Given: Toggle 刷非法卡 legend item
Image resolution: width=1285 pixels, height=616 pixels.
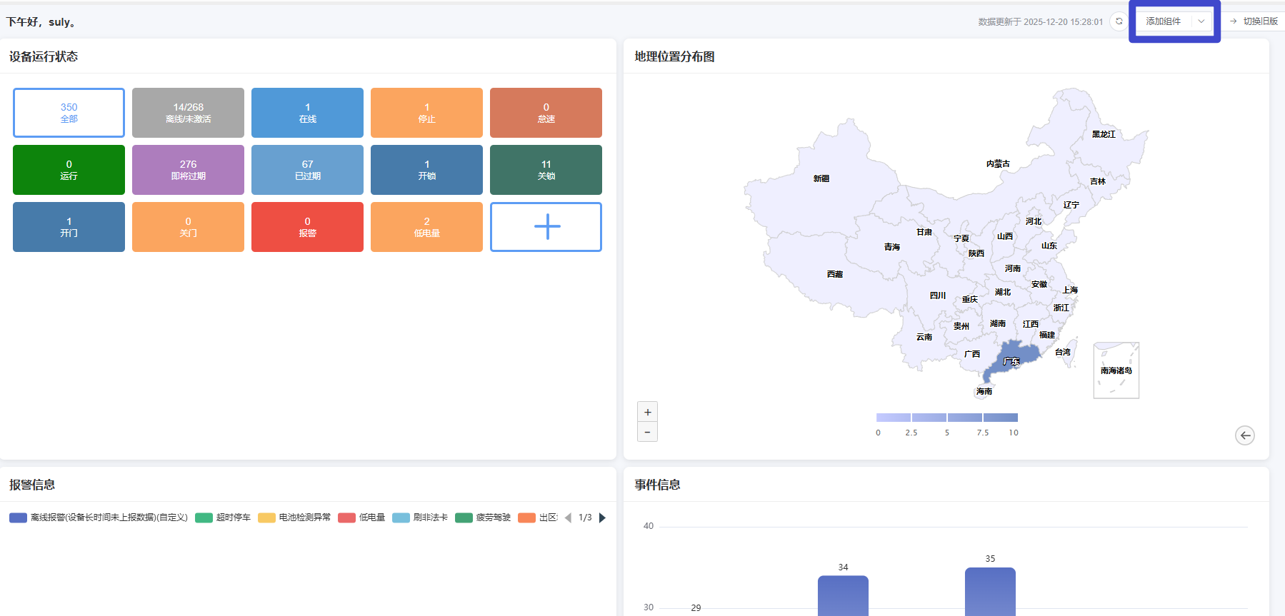Looking at the screenshot, I should click(x=420, y=517).
